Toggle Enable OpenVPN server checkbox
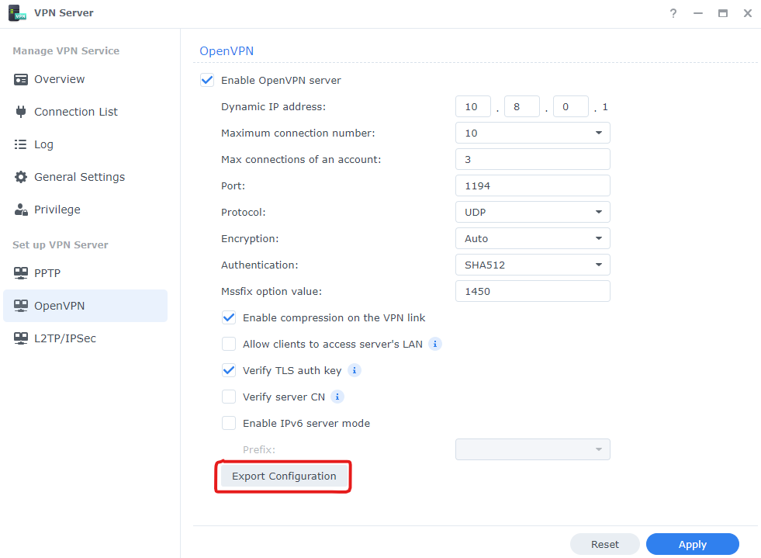 point(207,80)
